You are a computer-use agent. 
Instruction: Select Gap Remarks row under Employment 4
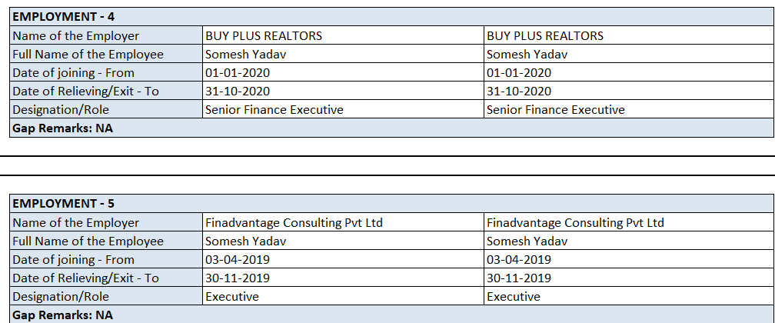[x=63, y=128]
